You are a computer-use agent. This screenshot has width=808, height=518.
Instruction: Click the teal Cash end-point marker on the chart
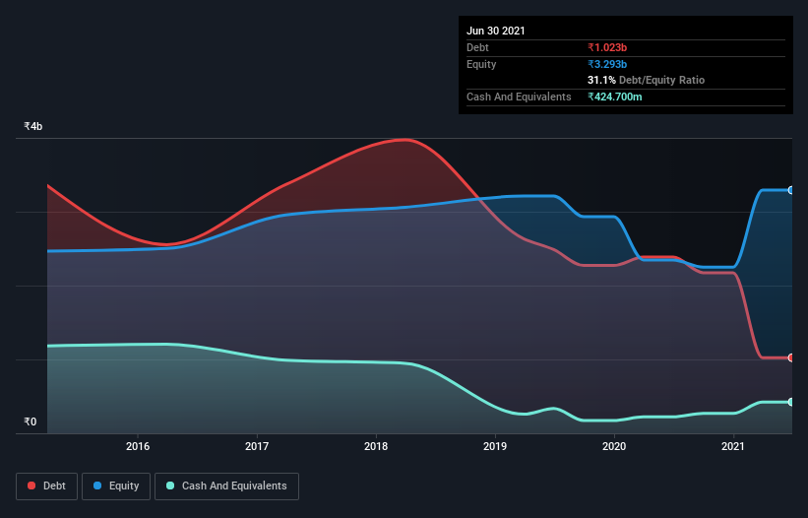coord(791,402)
